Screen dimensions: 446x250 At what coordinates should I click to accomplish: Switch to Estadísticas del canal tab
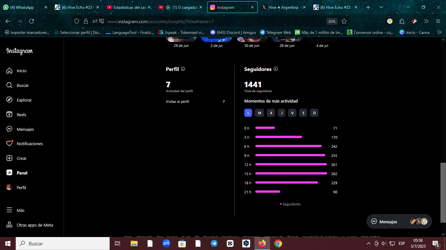pos(129,7)
